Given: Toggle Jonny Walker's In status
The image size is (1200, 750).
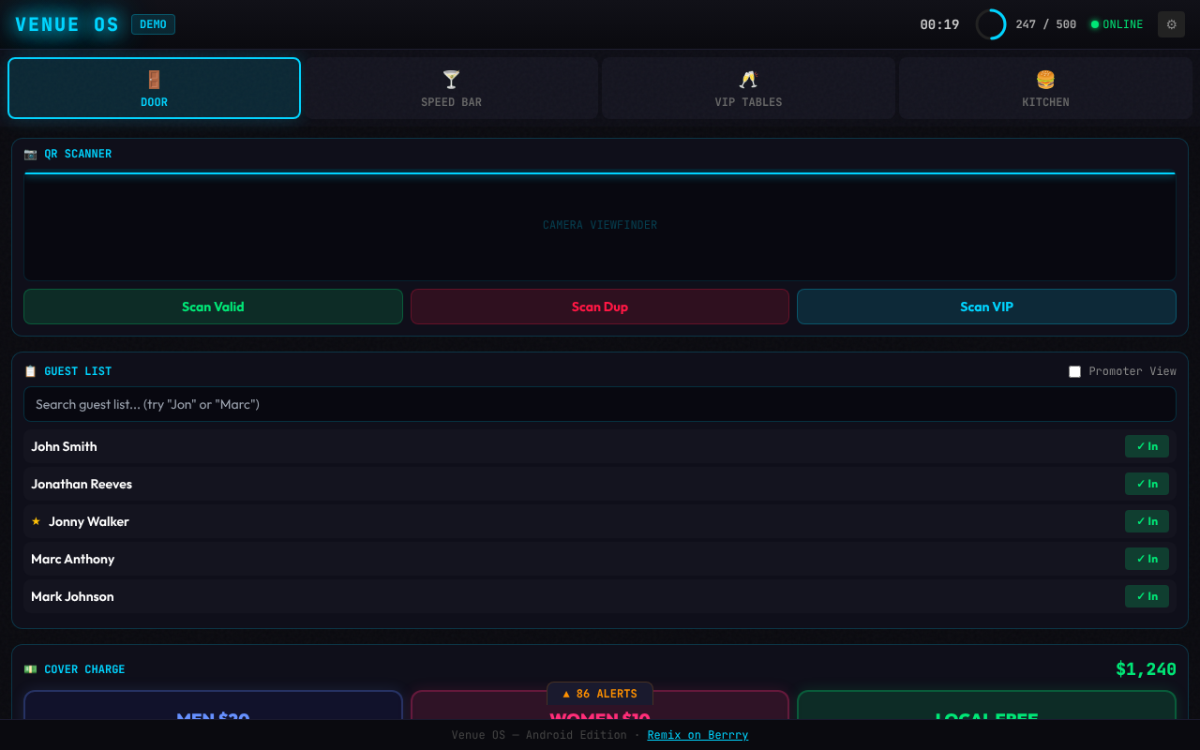Looking at the screenshot, I should click(1147, 521).
